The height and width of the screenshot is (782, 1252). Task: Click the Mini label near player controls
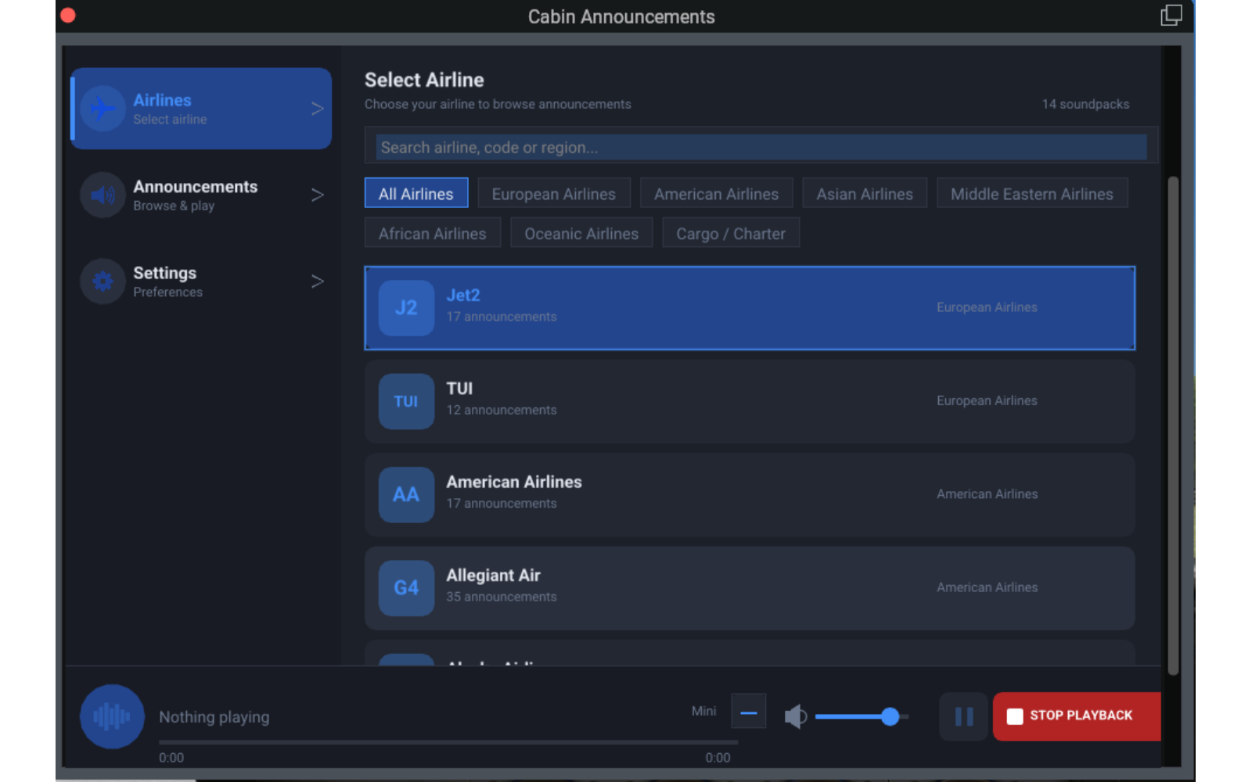[703, 711]
